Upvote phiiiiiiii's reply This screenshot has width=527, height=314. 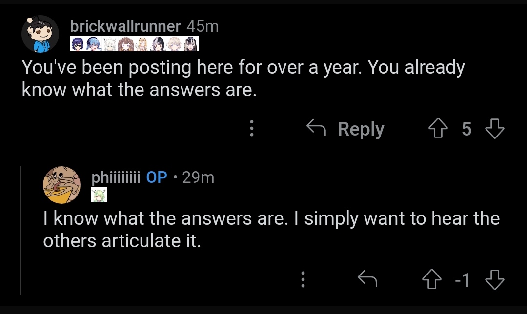[432, 279]
